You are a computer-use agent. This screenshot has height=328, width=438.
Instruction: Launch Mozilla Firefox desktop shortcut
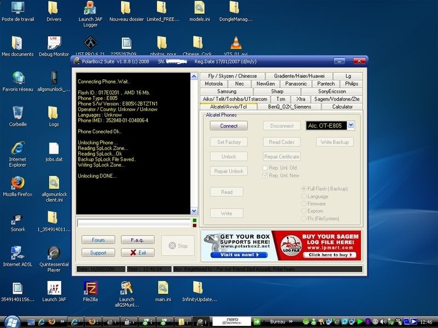[x=18, y=186]
